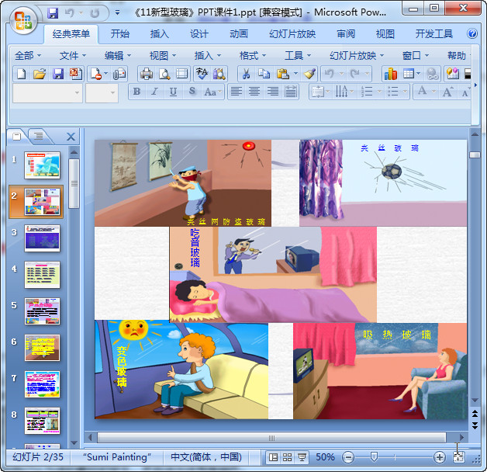Click the New blank presentation icon
Screen dimensions: 487x472
[21, 74]
